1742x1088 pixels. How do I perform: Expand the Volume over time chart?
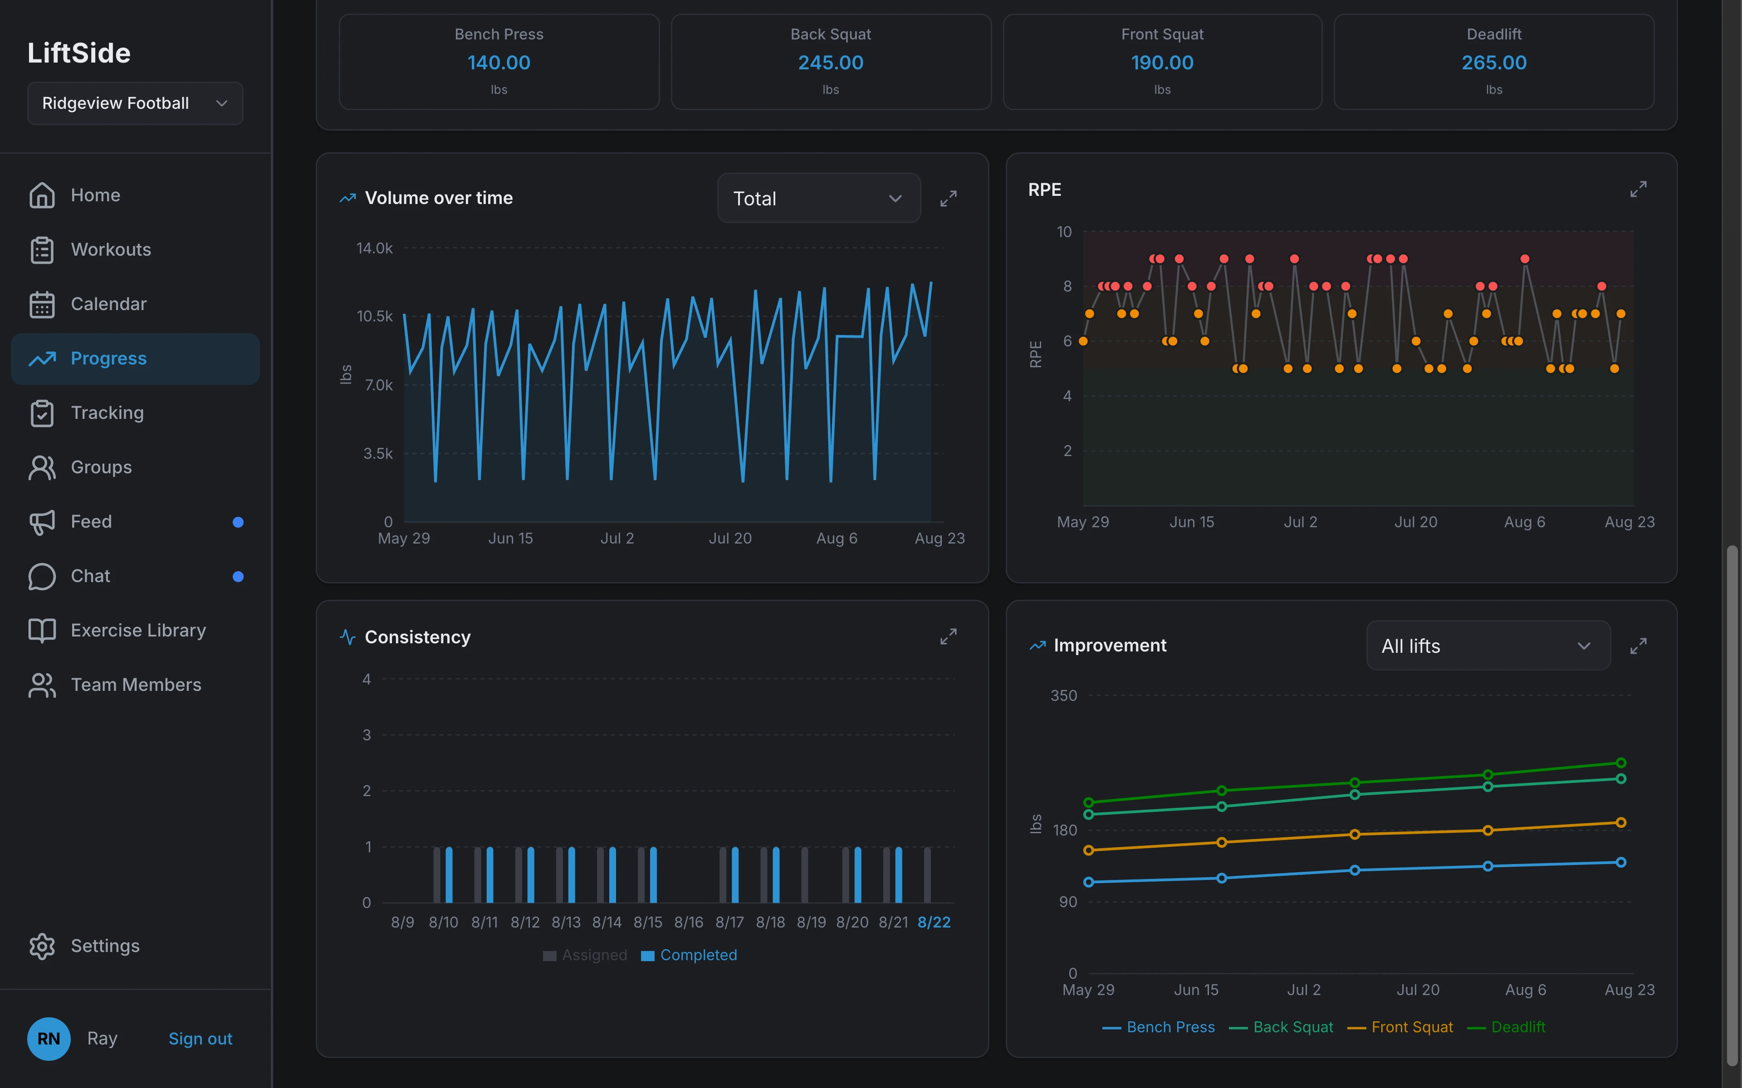pos(949,199)
